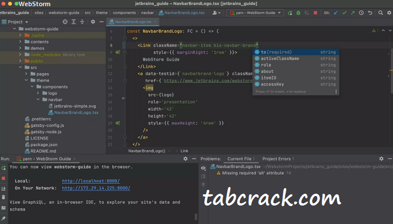The width and height of the screenshot is (393, 224).
Task: Roll back changes with the undo arrow icon
Action: point(370,13)
